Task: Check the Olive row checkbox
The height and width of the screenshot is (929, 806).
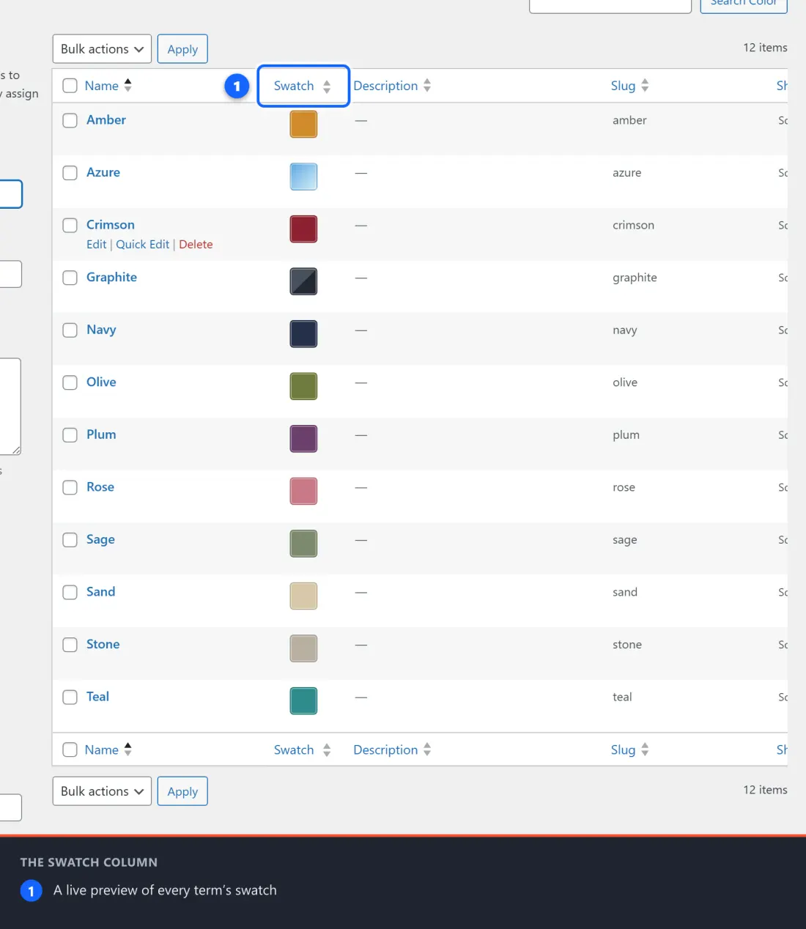Action: pyautogui.click(x=70, y=382)
